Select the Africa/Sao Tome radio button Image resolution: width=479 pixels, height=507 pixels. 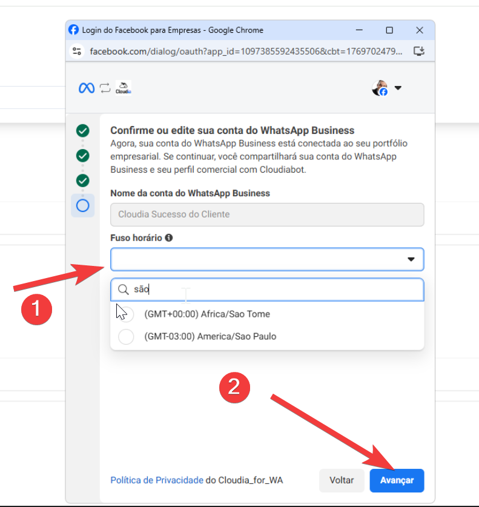[x=126, y=314]
